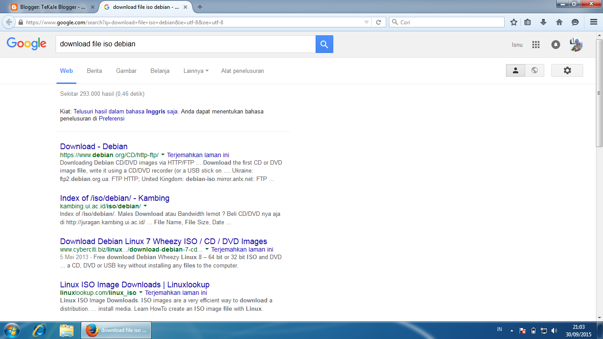Show hidden tray icons arrow
603x339 pixels.
click(x=511, y=330)
